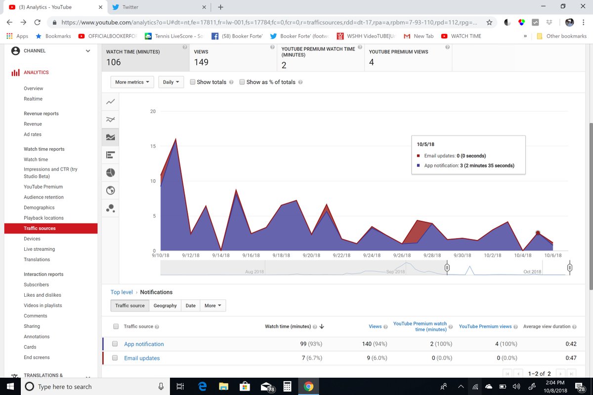
Task: Select the bubble chart icon
Action: tap(110, 208)
